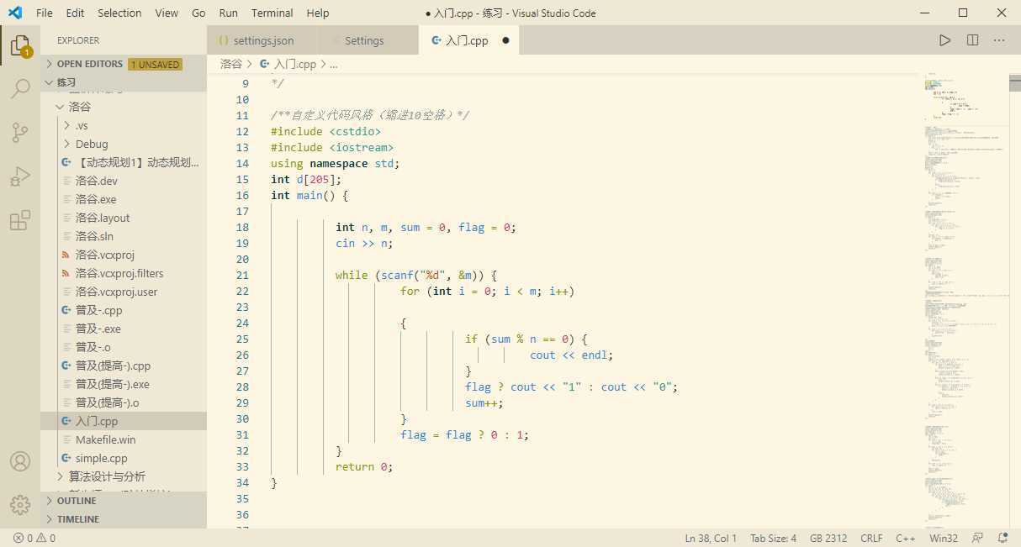Open file 洛谷.exe in explorer
Screen dimensions: 1021x547
[124, 199]
